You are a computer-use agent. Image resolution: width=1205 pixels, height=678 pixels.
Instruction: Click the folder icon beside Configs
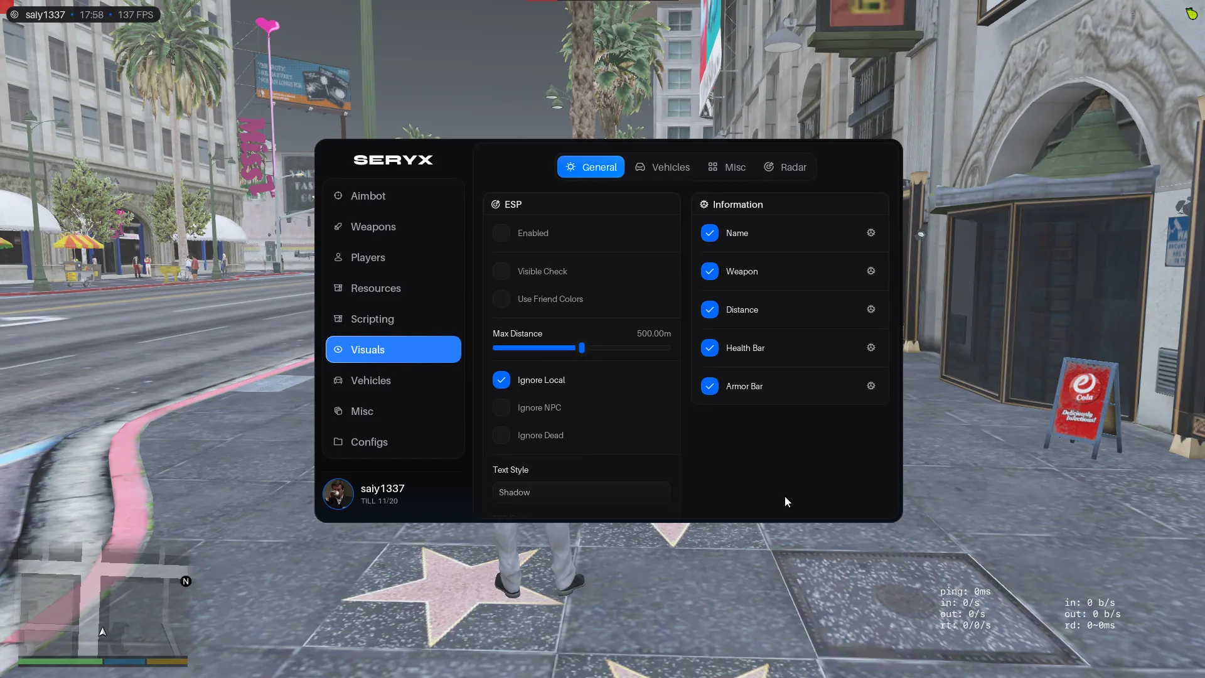(x=338, y=442)
